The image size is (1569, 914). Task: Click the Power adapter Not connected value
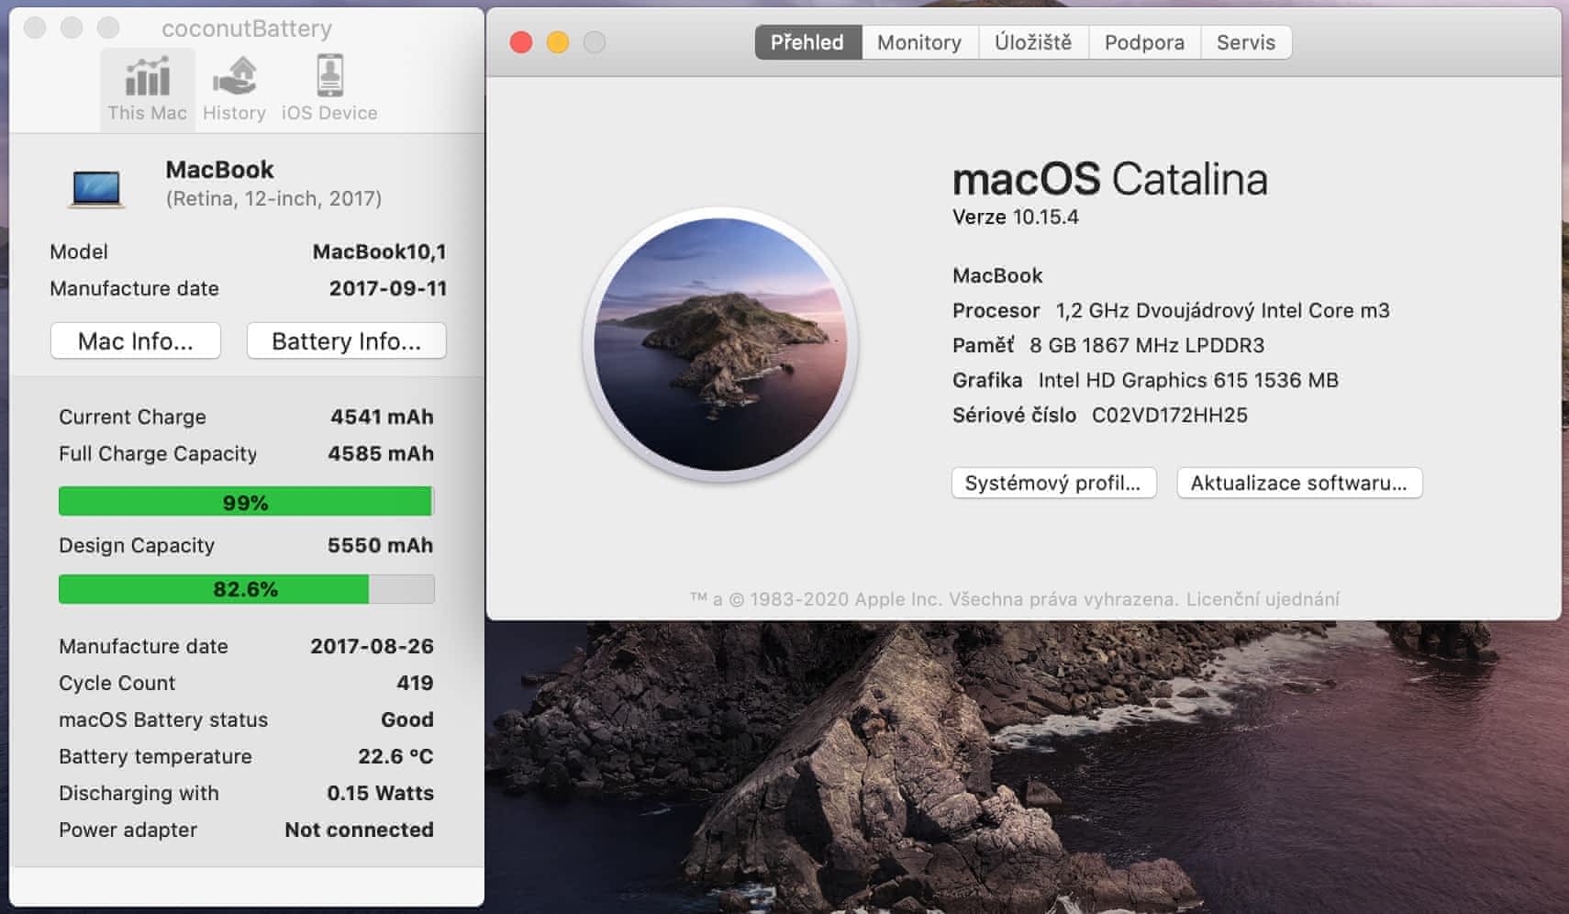(x=359, y=830)
